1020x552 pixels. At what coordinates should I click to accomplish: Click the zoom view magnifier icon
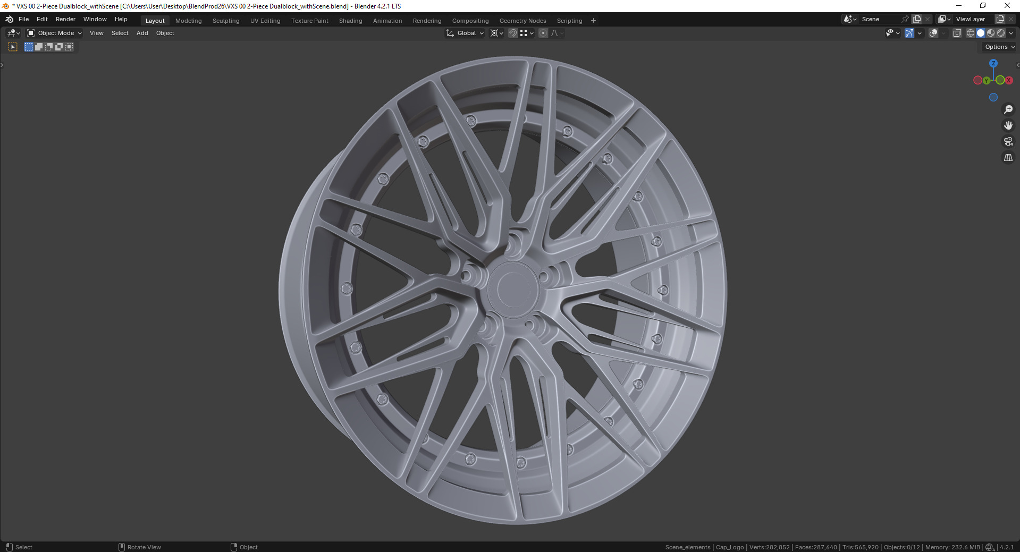tap(1008, 109)
